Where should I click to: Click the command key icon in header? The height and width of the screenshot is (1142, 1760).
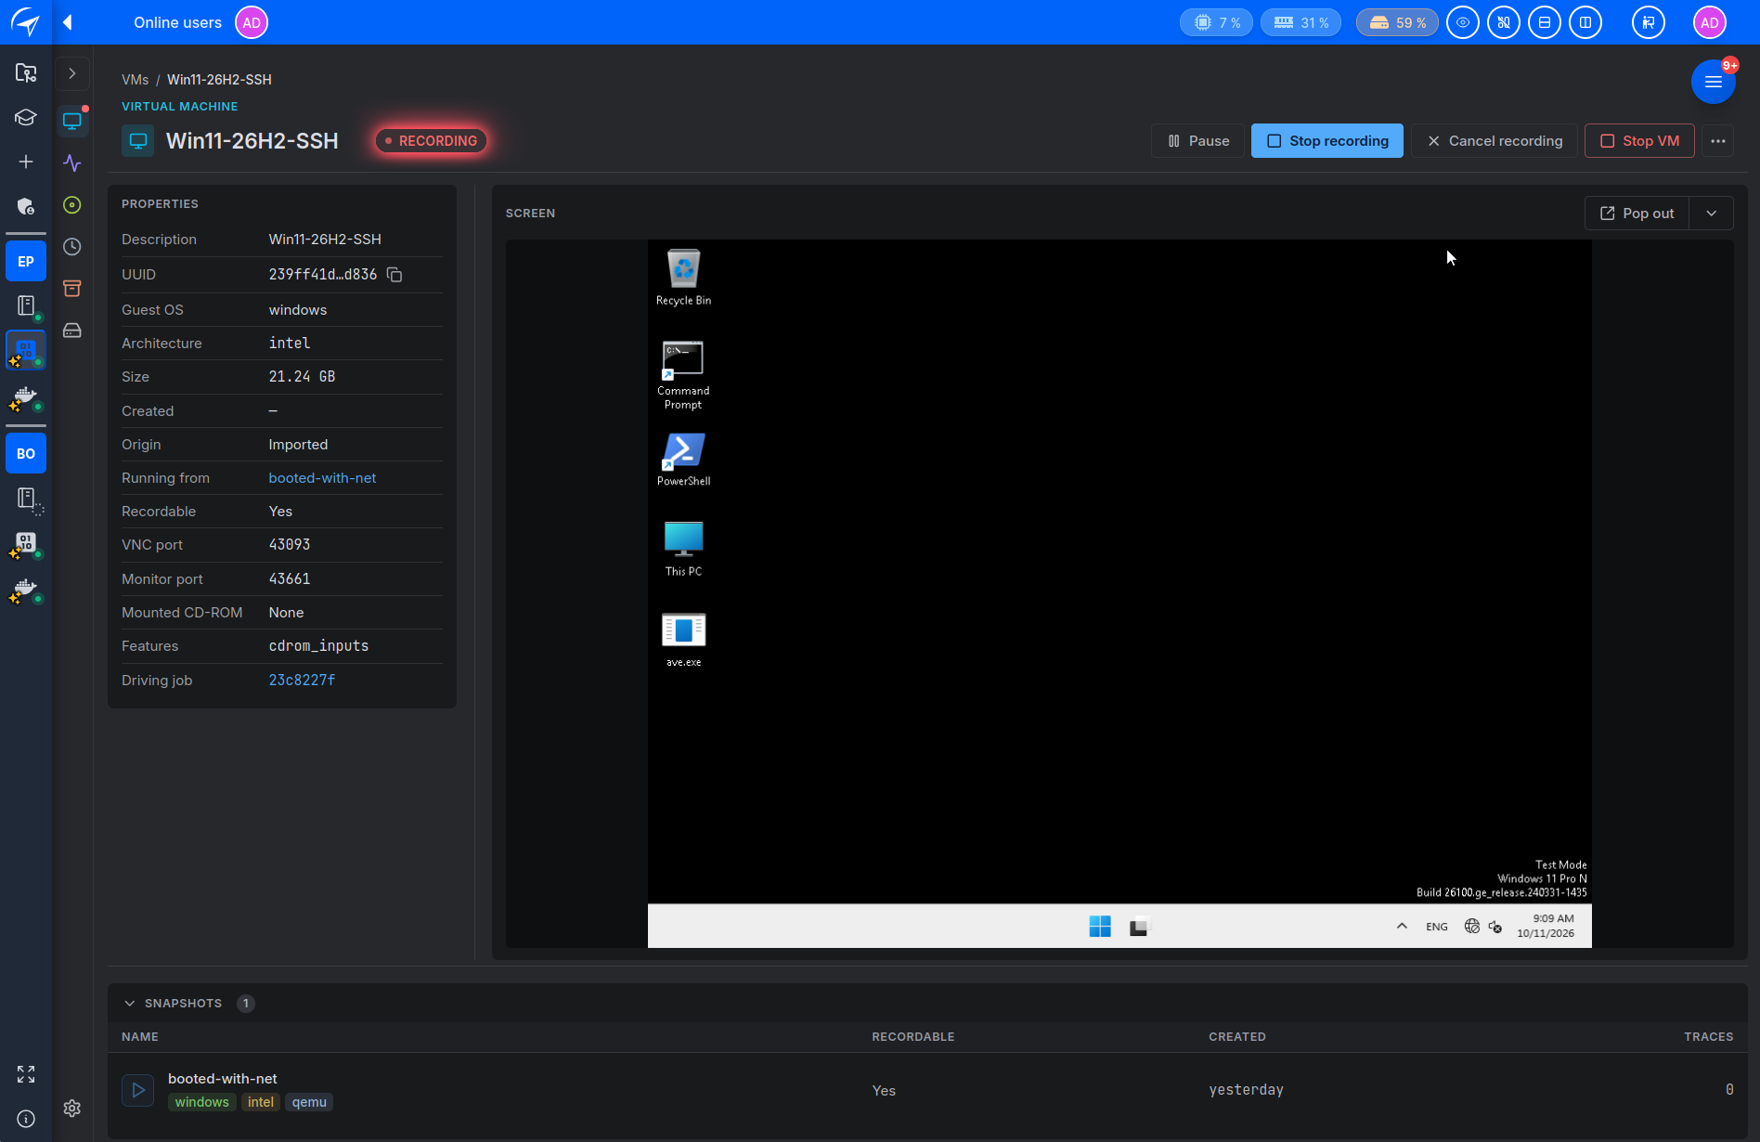tap(1504, 22)
